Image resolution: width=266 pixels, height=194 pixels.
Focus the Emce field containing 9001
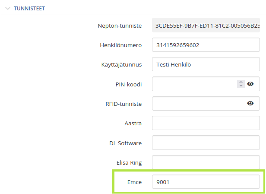206,182
